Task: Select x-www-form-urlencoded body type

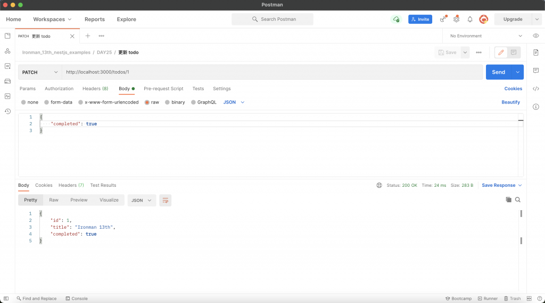Action: [81, 102]
